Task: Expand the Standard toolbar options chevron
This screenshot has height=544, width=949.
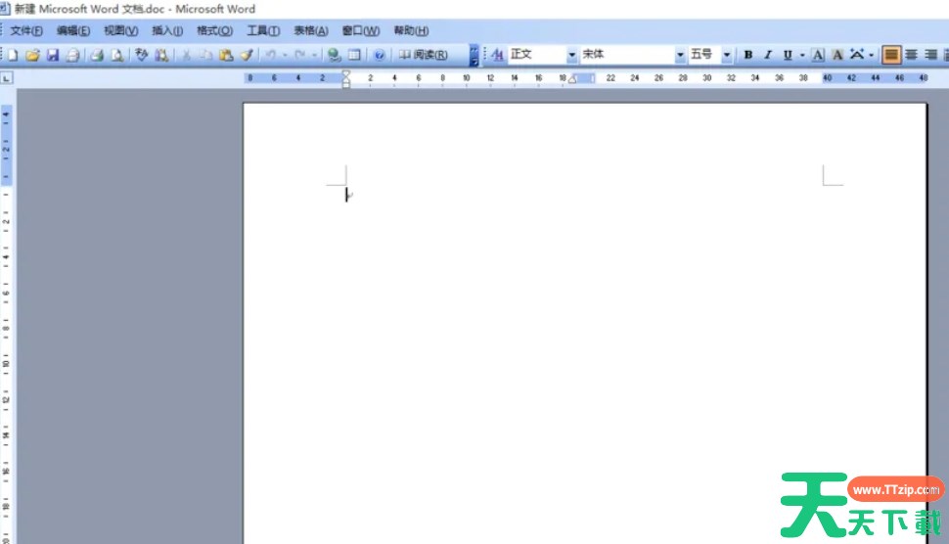Action: point(474,55)
